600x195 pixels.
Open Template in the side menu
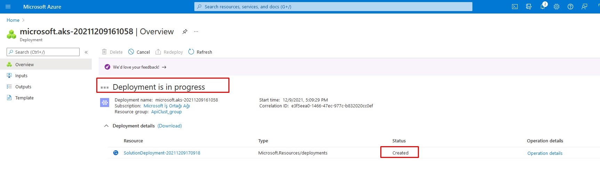point(24,98)
